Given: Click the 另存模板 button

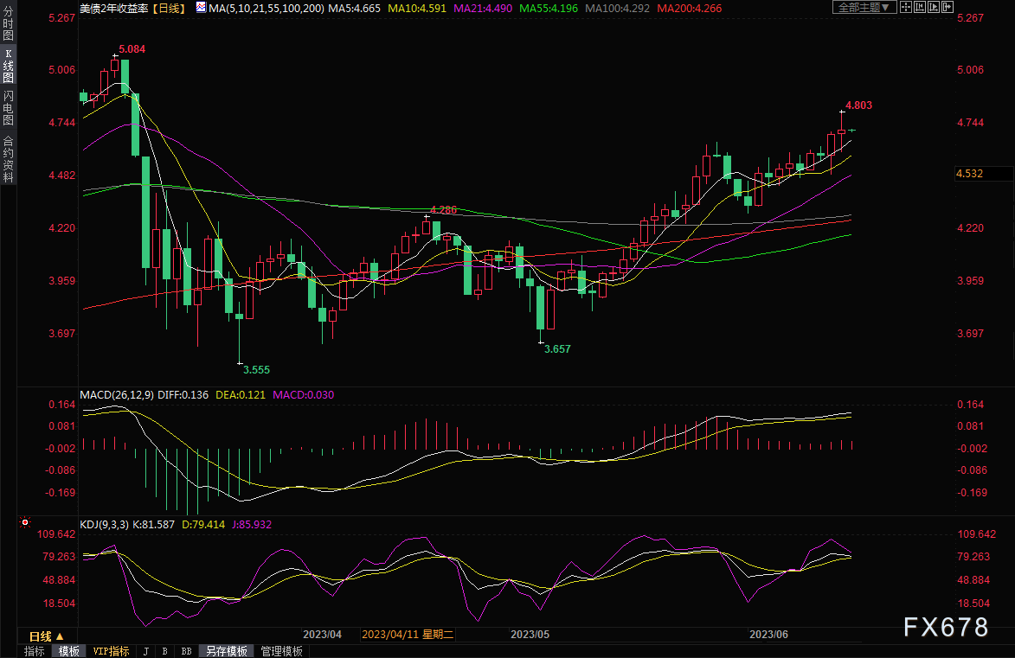Looking at the screenshot, I should pyautogui.click(x=227, y=651).
